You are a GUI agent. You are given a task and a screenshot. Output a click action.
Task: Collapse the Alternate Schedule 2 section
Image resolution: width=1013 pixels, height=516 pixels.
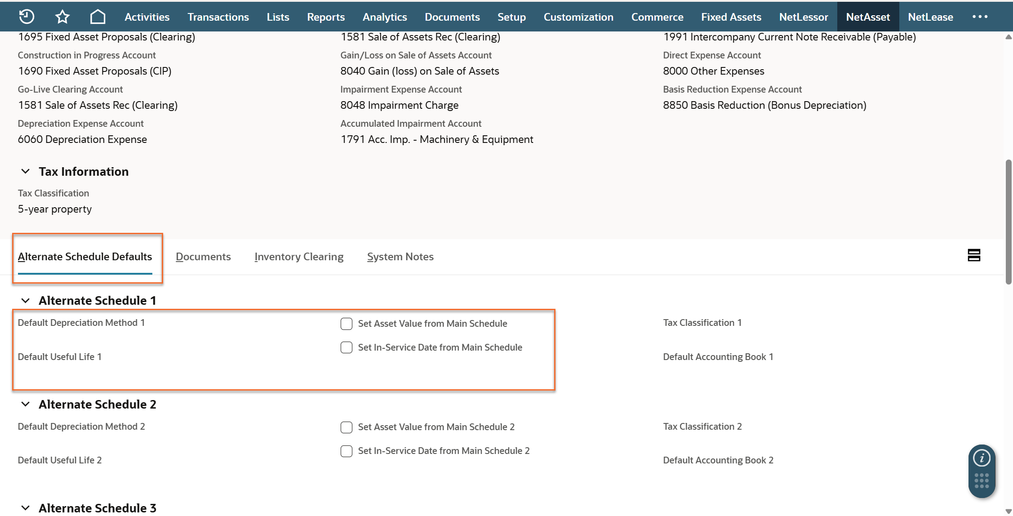pos(26,405)
